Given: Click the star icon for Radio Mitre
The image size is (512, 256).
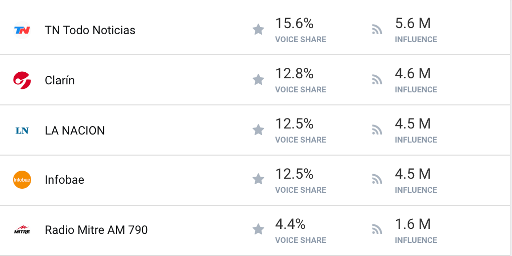Looking at the screenshot, I should (259, 229).
